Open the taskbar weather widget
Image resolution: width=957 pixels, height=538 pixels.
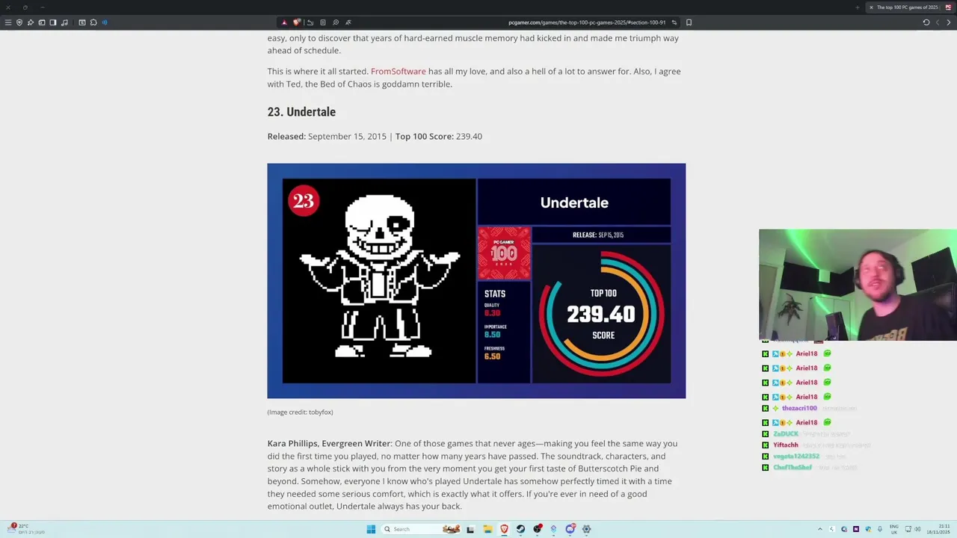[26, 529]
